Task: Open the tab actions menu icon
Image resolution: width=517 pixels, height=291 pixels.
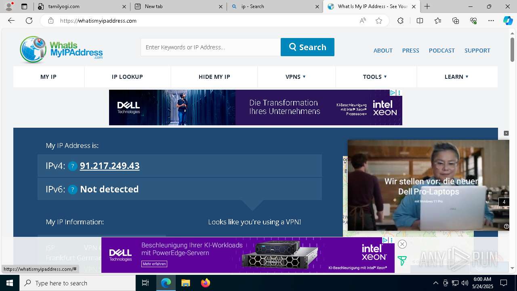Action: coord(24,6)
